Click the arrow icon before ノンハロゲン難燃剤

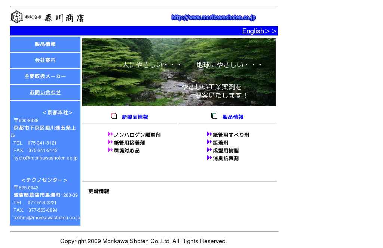coord(110,134)
